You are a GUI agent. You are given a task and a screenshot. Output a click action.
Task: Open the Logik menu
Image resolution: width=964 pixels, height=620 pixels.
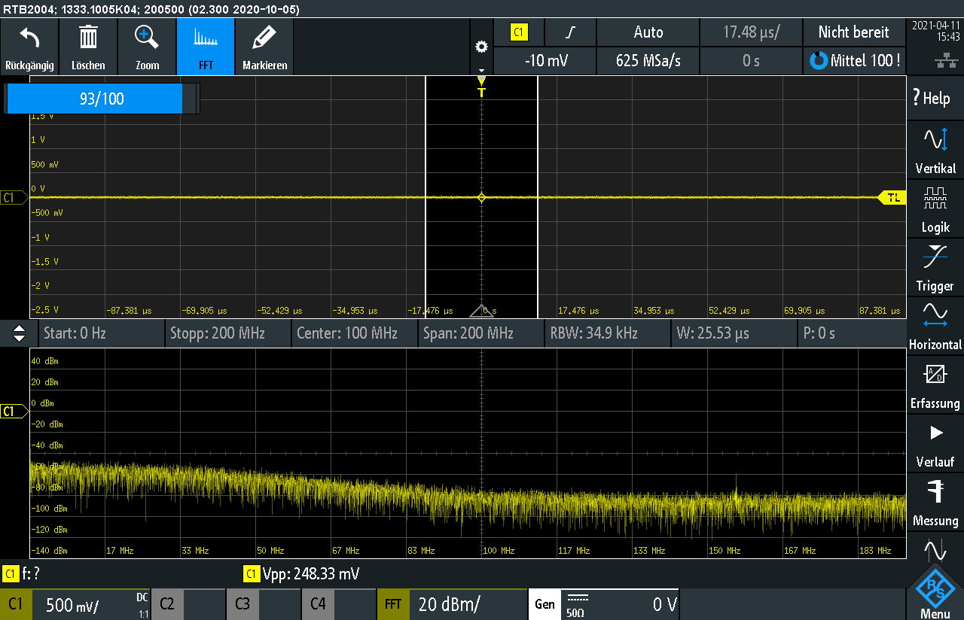pos(935,208)
